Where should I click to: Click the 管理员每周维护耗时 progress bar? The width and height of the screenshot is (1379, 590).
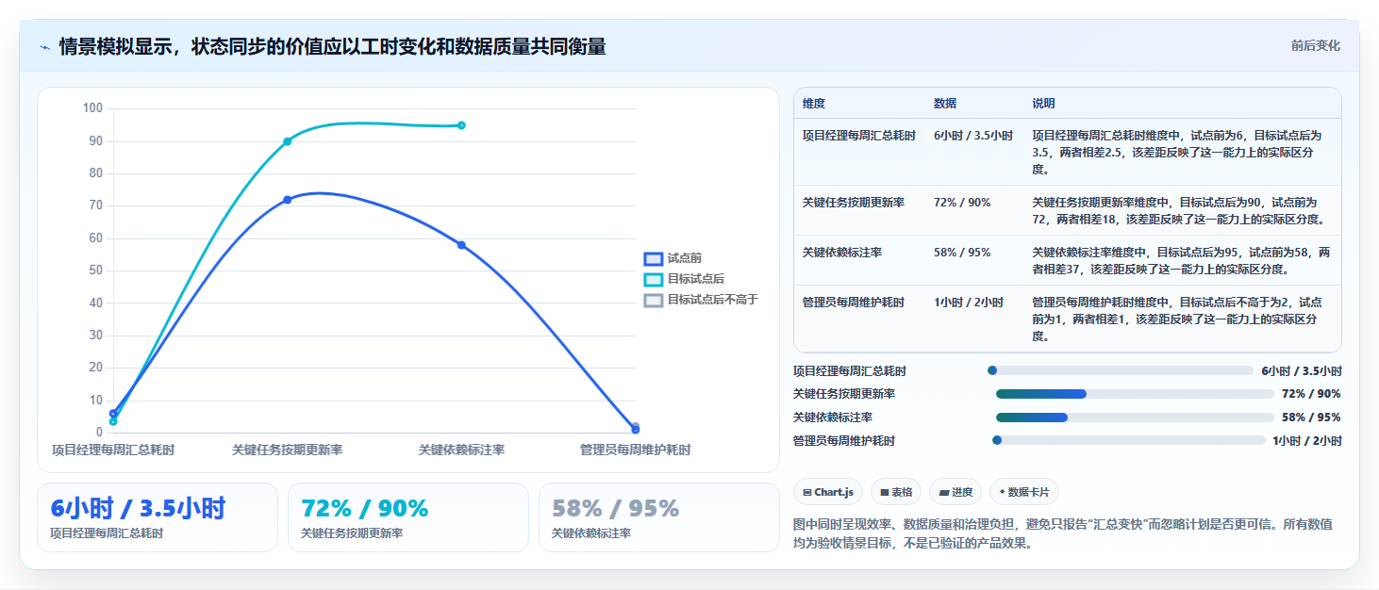coord(1128,440)
